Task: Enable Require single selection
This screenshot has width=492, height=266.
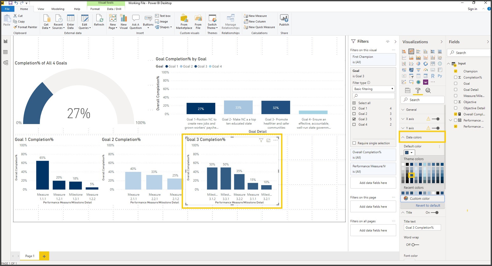Action: pos(354,143)
